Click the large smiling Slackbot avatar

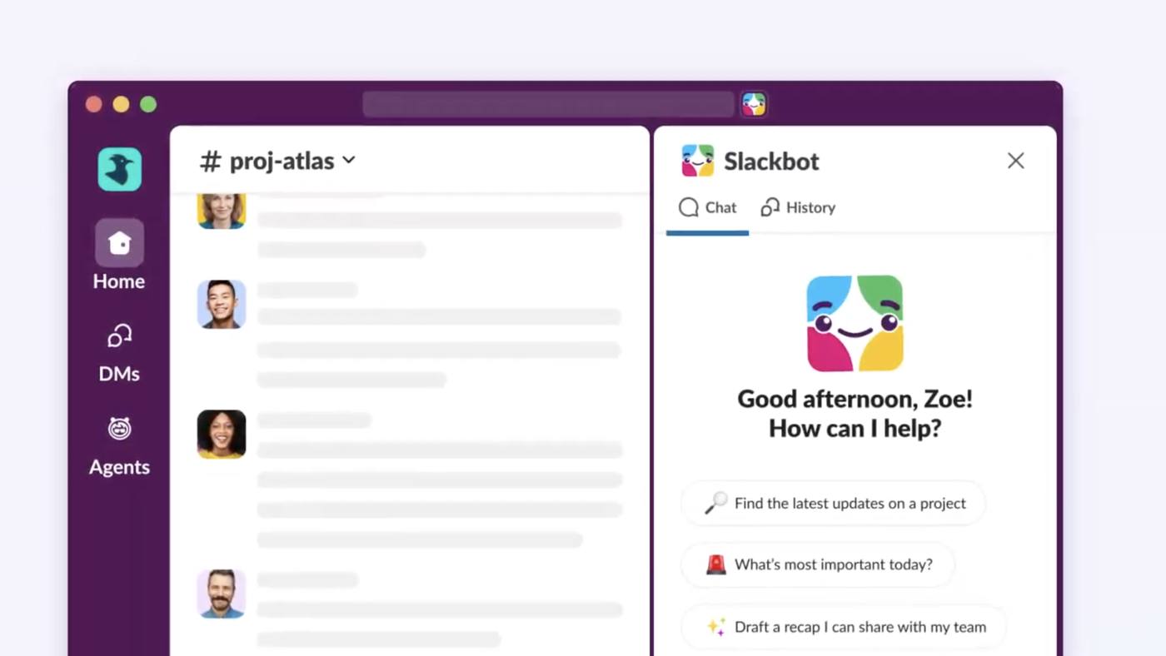pyautogui.click(x=855, y=323)
